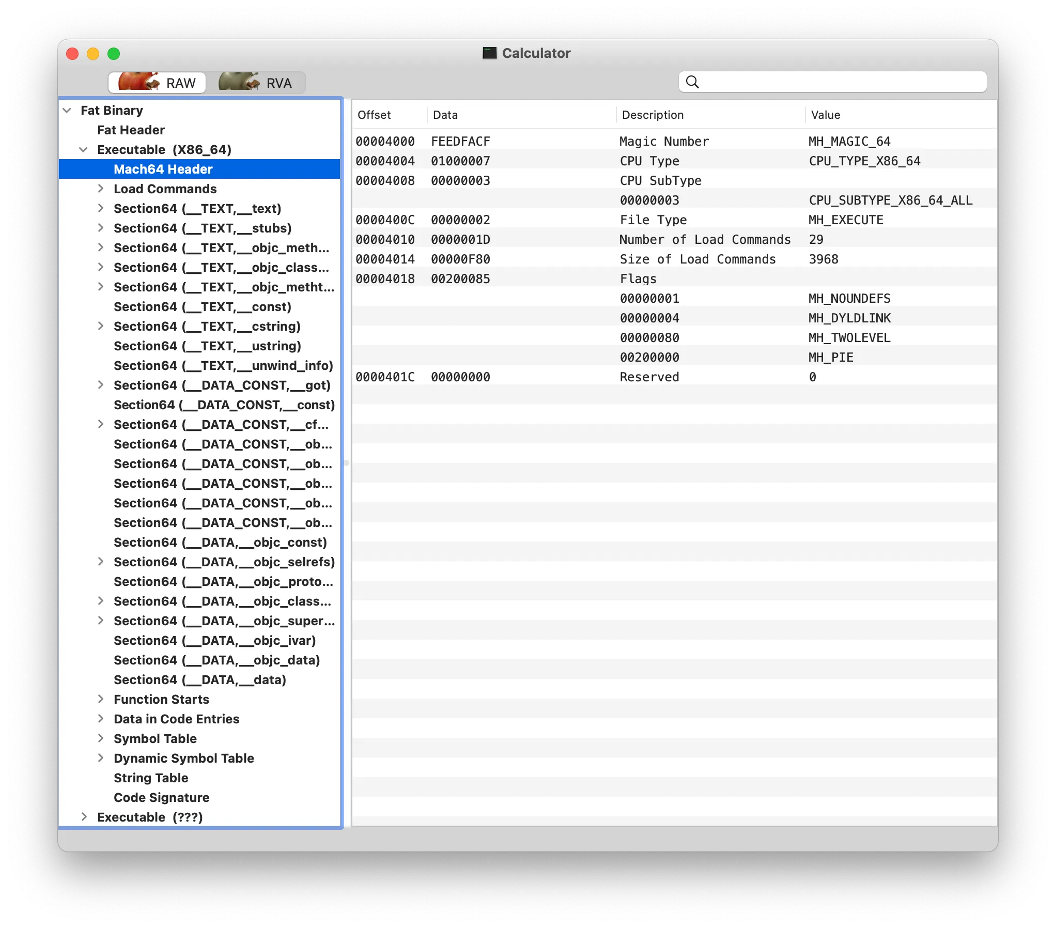Viewport: 1056px width, 928px height.
Task: Expand Section64 (__TEXT,__cstring) node
Action: [101, 326]
